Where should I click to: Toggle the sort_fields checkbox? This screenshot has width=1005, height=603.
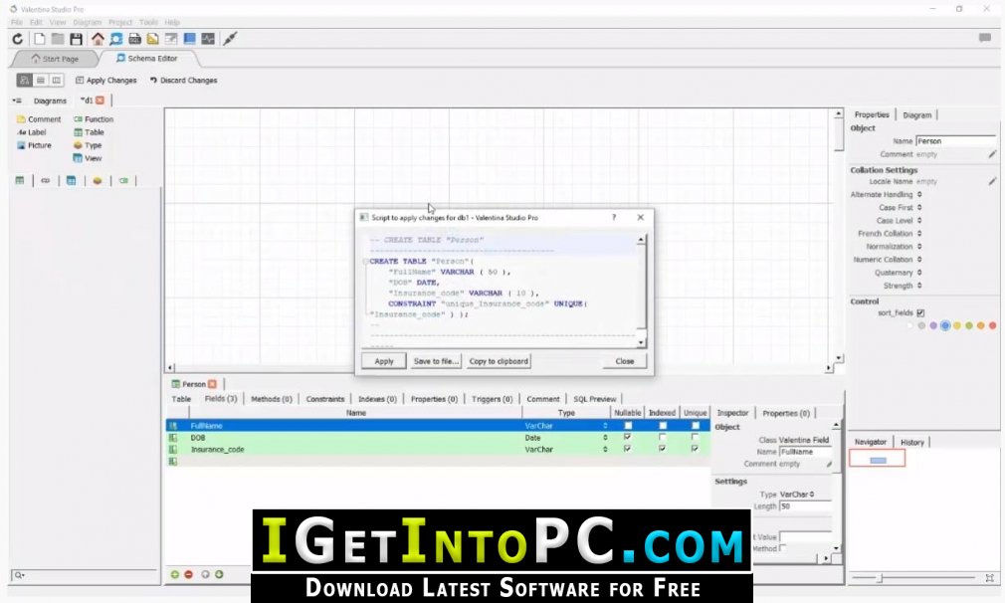(920, 312)
